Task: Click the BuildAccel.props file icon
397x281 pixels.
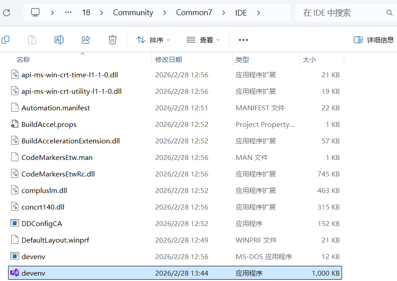Action: [x=15, y=124]
